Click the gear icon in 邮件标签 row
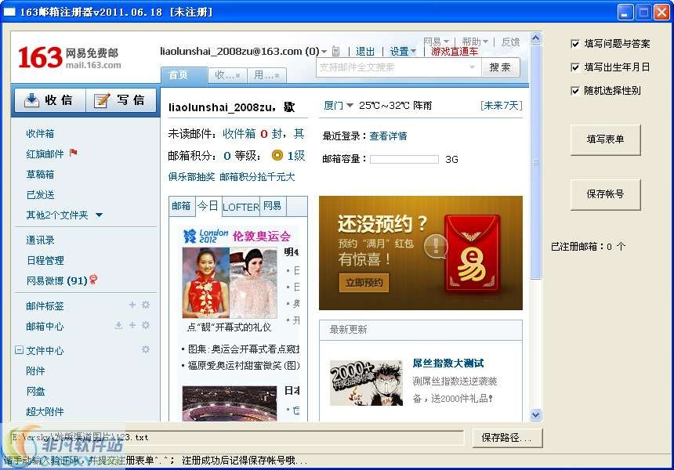 pos(146,305)
